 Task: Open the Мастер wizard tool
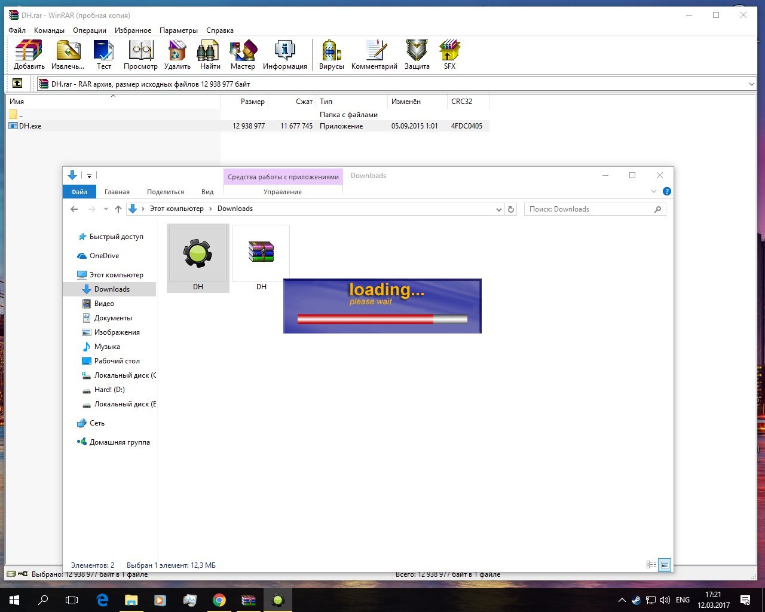243,54
